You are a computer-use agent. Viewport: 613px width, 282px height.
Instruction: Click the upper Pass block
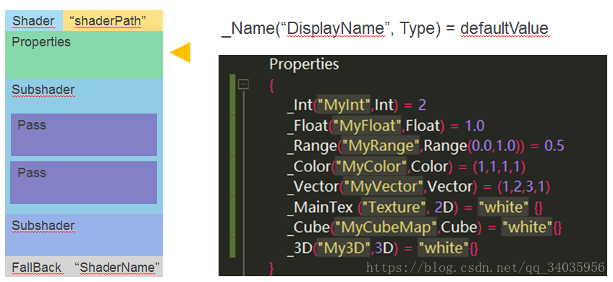84,134
